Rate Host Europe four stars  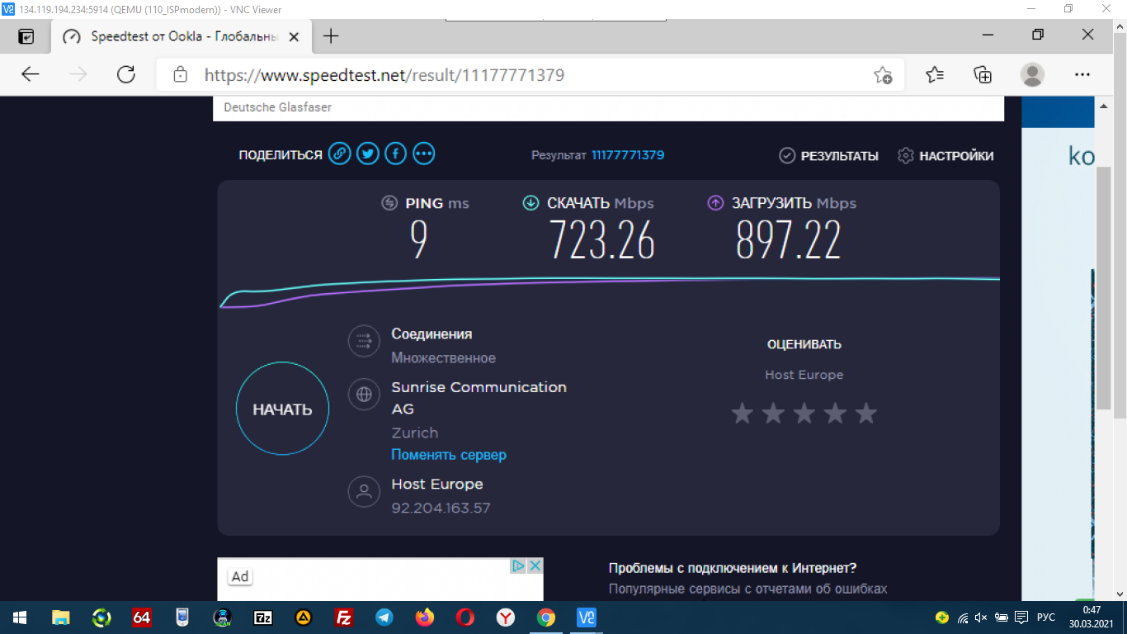point(835,413)
